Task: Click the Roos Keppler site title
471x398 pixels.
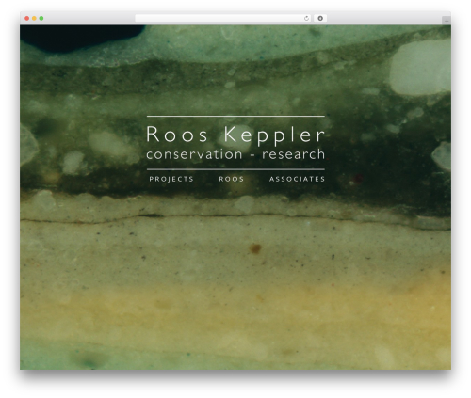Action: [235, 135]
